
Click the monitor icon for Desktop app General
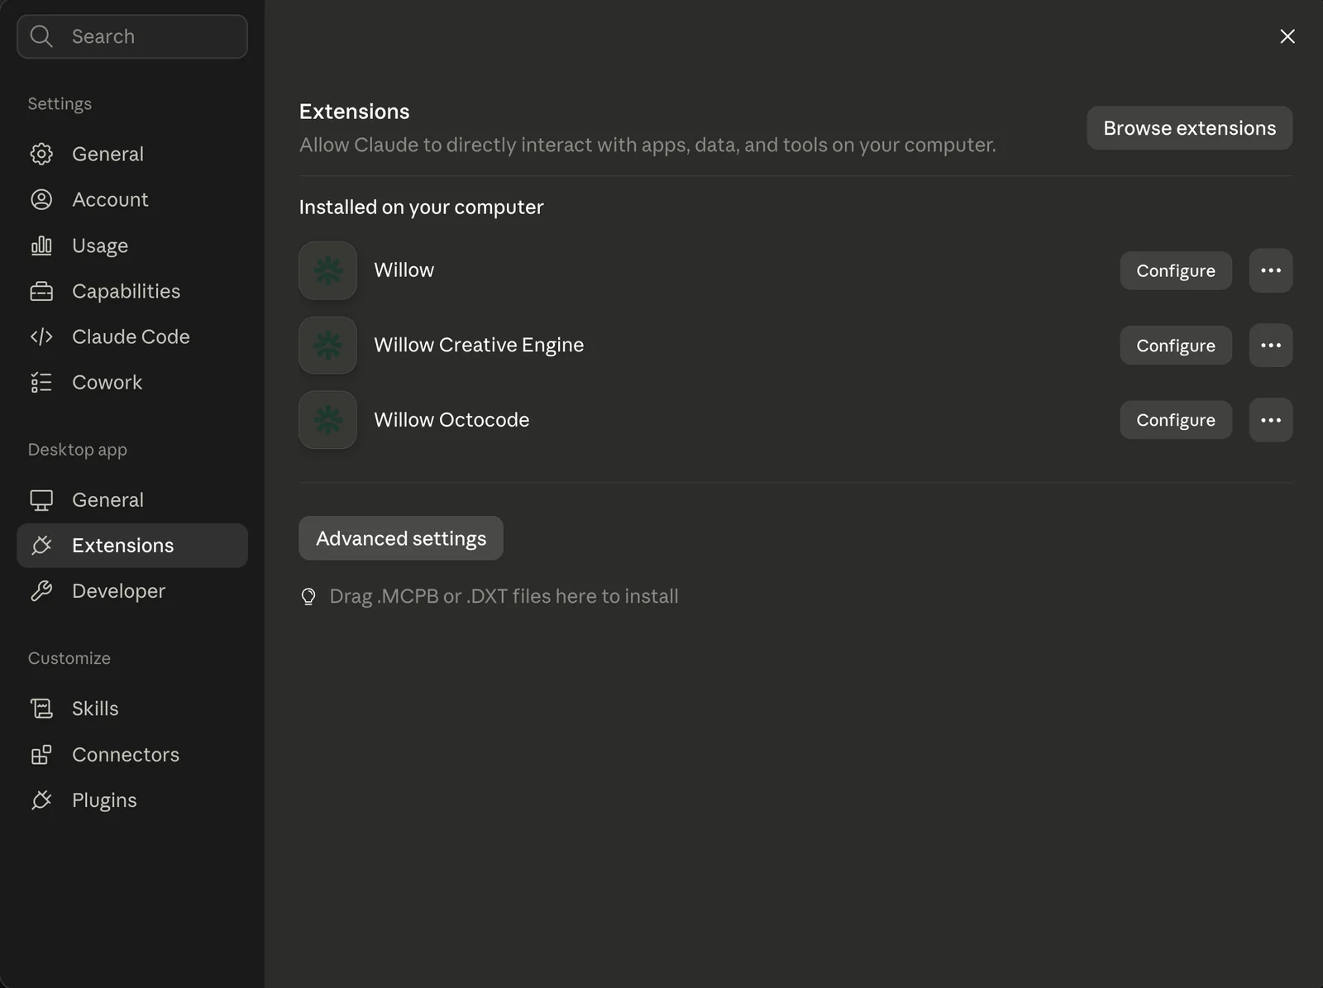[41, 500]
